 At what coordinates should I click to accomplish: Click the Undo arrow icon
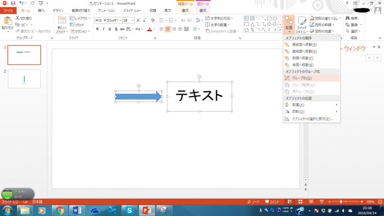click(22, 3)
